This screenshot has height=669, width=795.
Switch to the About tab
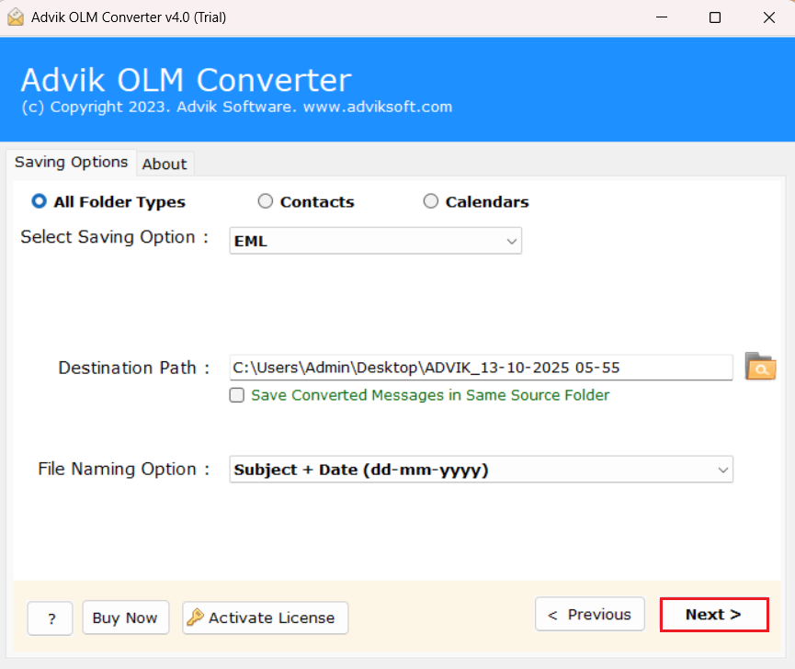165,164
